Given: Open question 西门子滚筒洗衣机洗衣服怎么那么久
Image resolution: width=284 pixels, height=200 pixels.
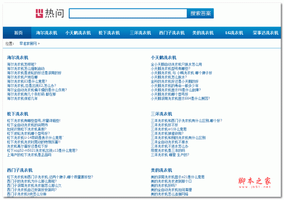Looking at the screenshot, I should click(x=34, y=185).
